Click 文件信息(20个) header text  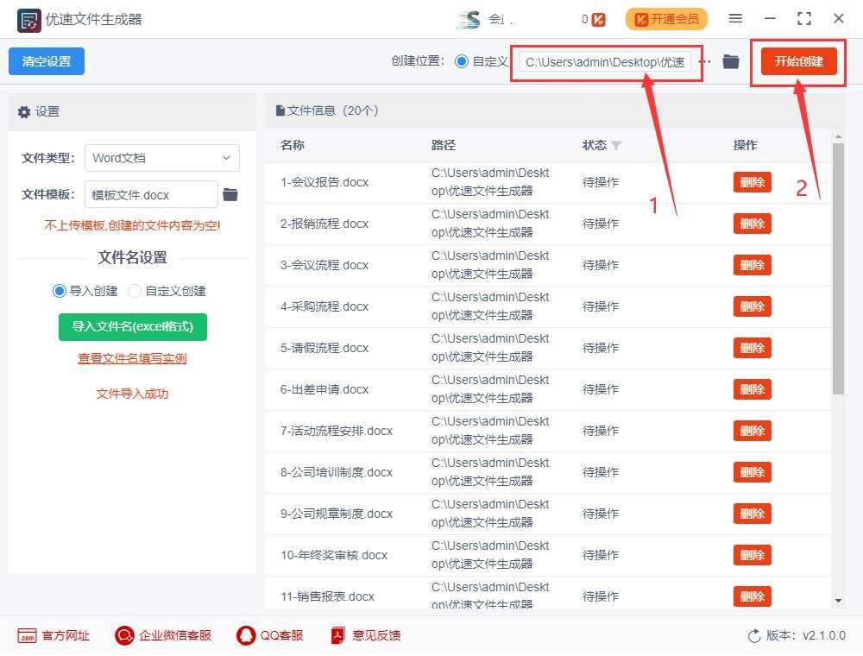click(332, 110)
